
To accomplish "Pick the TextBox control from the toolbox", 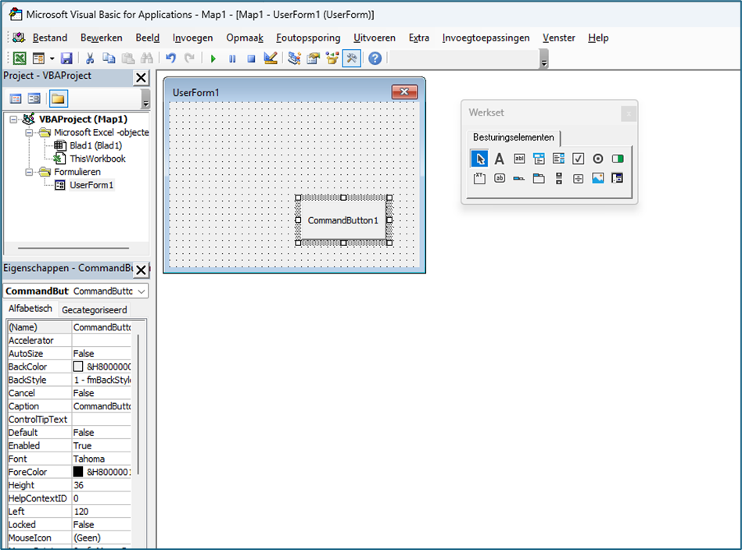I will point(519,159).
